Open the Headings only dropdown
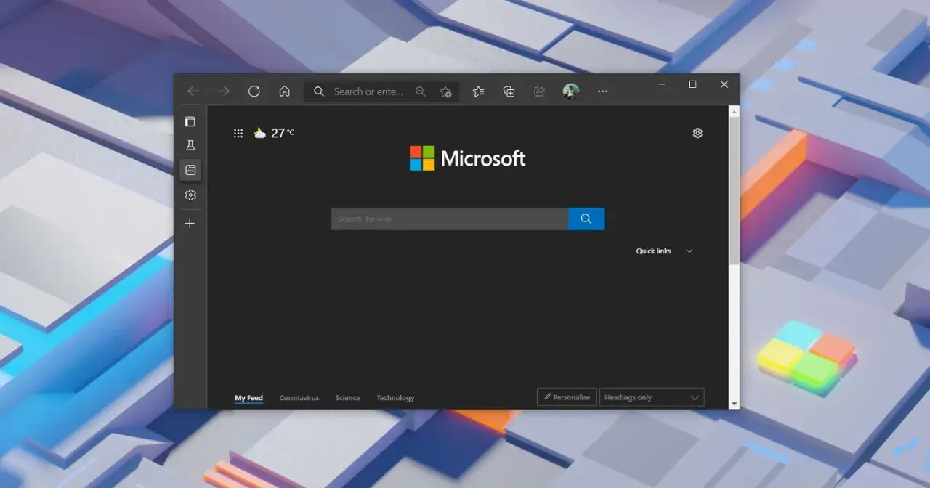Viewport: 930px width, 488px height. 652,397
